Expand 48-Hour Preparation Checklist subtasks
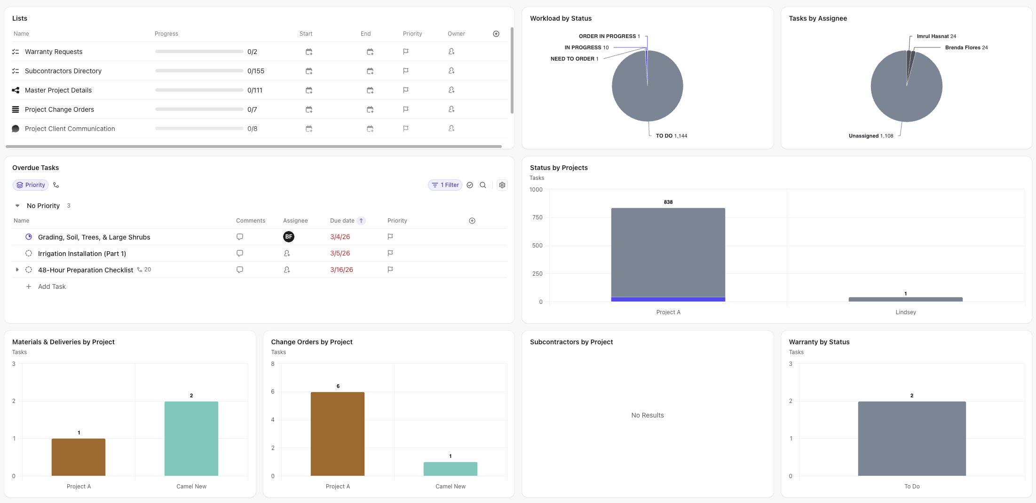Image resolution: width=1036 pixels, height=503 pixels. (17, 270)
